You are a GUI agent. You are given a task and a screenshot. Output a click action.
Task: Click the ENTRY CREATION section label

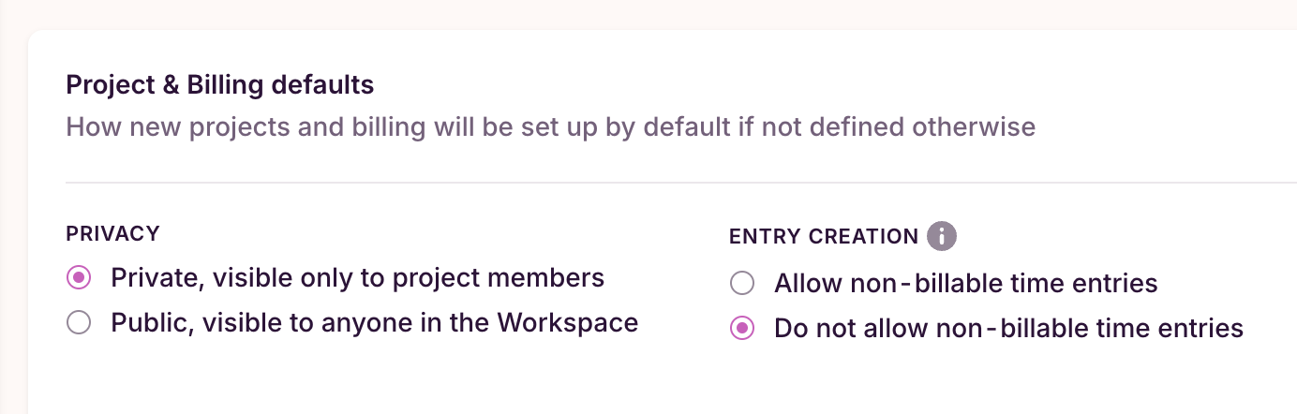823,237
